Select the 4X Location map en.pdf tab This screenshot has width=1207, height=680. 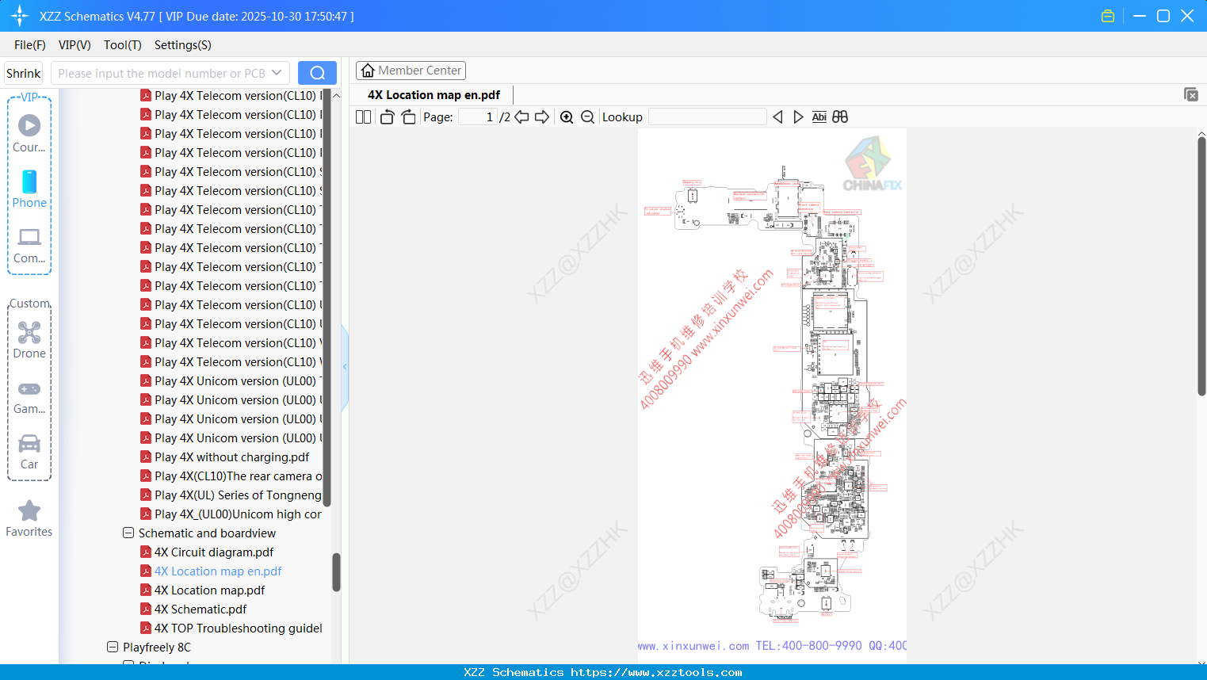pyautogui.click(x=434, y=95)
